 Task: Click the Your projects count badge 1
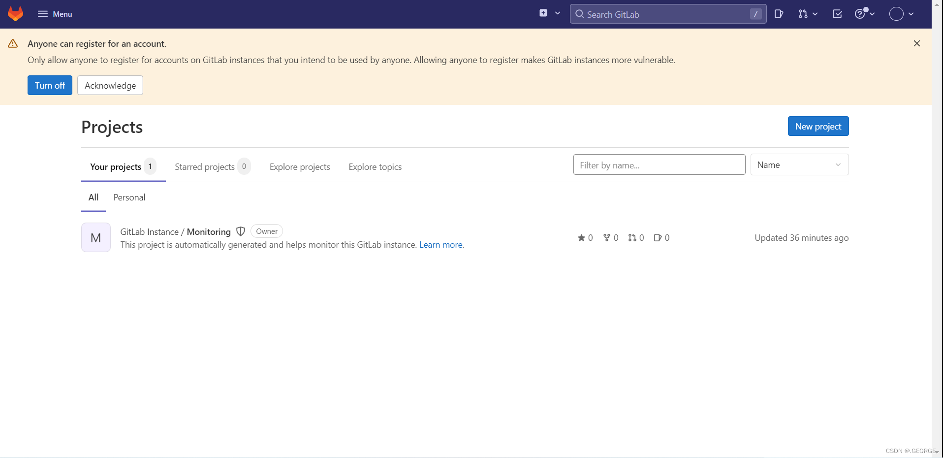point(150,166)
